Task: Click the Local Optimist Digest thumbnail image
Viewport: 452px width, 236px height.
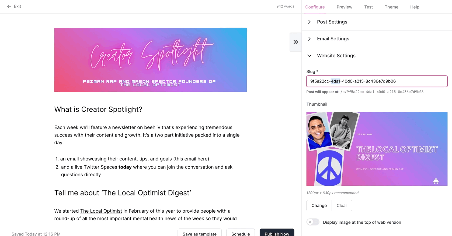Action: (x=377, y=149)
